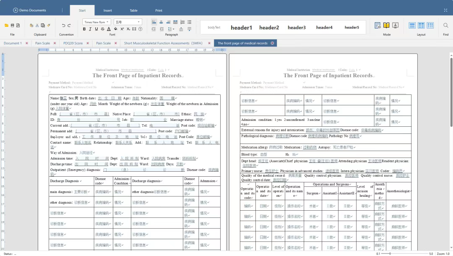Click the Undo arrow icon
Viewport: 453px width, 256px height.
tap(63, 25)
